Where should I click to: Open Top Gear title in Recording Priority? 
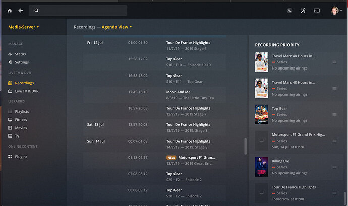pyautogui.click(x=279, y=108)
